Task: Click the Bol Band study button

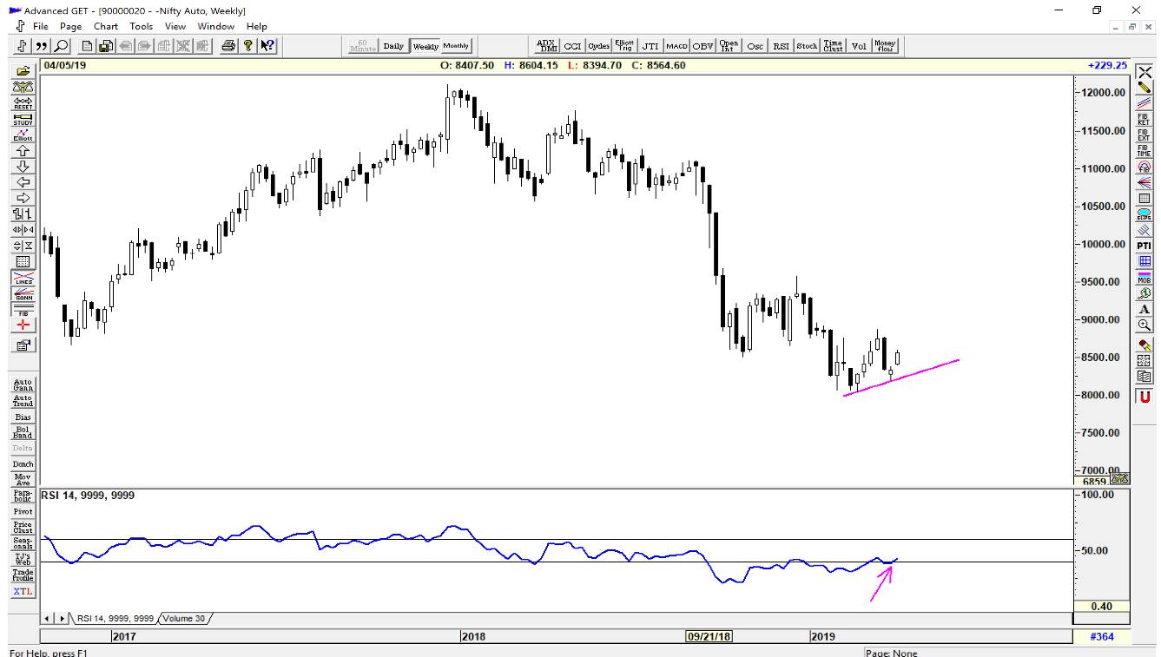Action: [x=23, y=431]
